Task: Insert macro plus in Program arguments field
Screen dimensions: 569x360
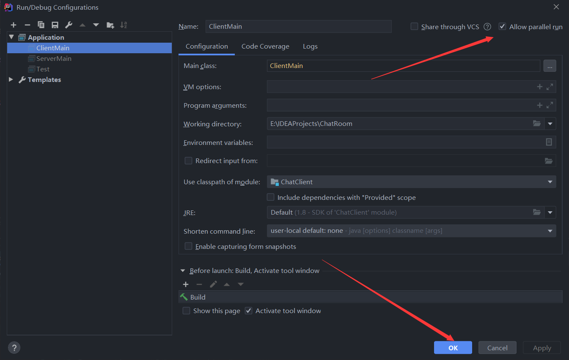Action: [539, 105]
